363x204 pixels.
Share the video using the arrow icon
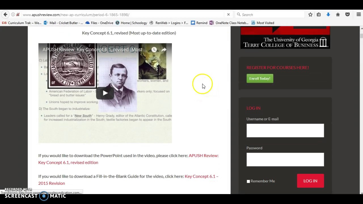pos(164,50)
